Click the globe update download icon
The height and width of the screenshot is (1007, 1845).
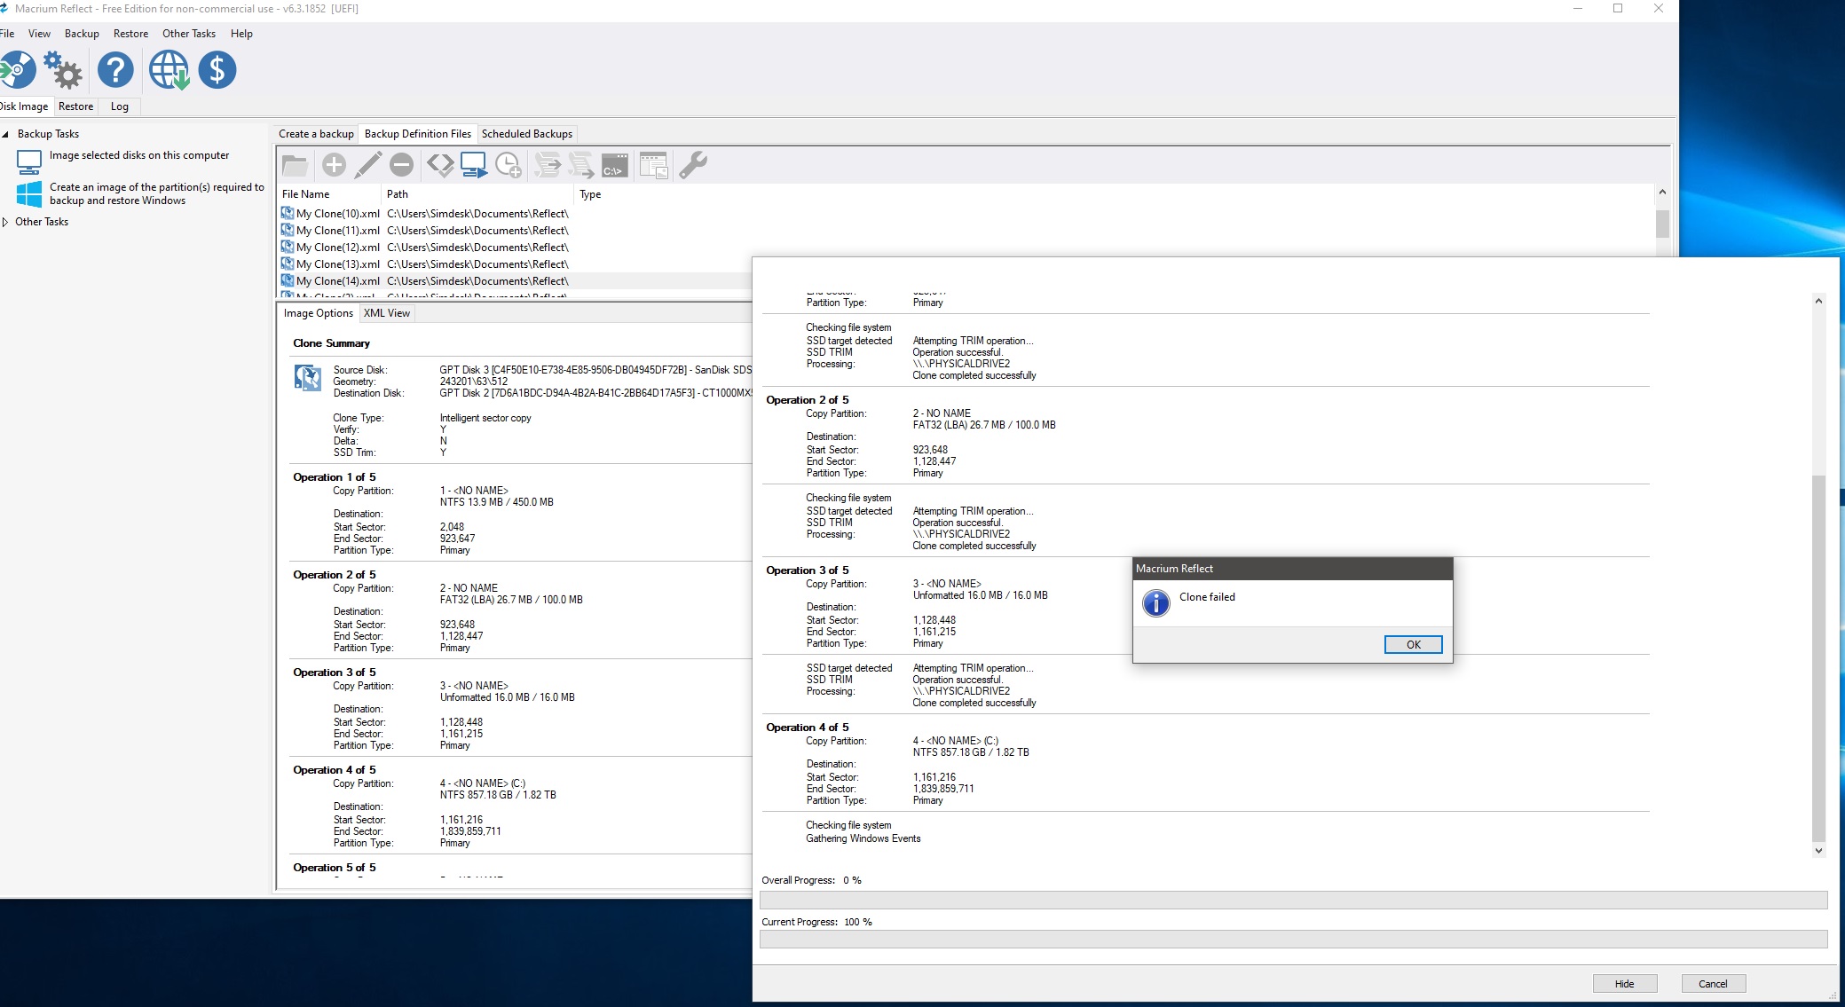169,69
